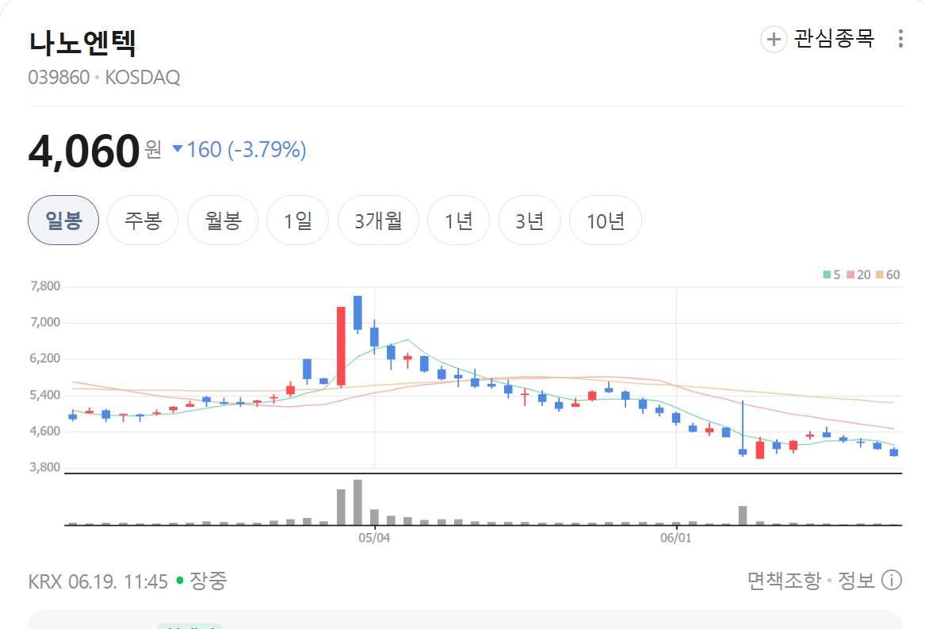The width and height of the screenshot is (925, 629).
Task: Show the 3개월 three-month chart
Action: point(378,221)
